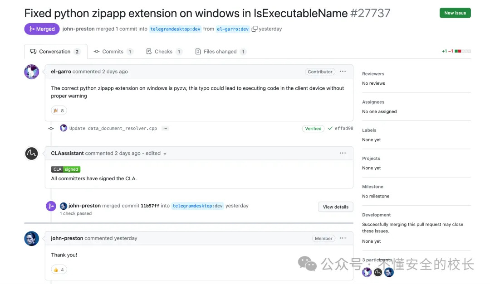Click the diffstat color blocks indicator

(x=463, y=51)
